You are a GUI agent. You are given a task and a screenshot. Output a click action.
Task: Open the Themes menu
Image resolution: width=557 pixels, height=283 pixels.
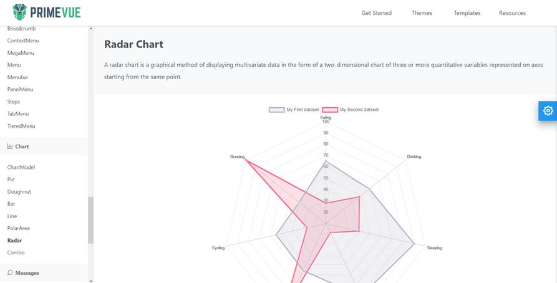(x=422, y=13)
